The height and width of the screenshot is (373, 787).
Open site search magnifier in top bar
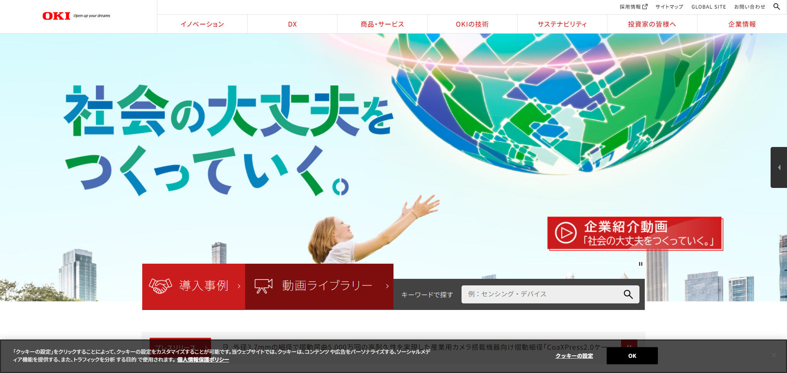tap(776, 7)
